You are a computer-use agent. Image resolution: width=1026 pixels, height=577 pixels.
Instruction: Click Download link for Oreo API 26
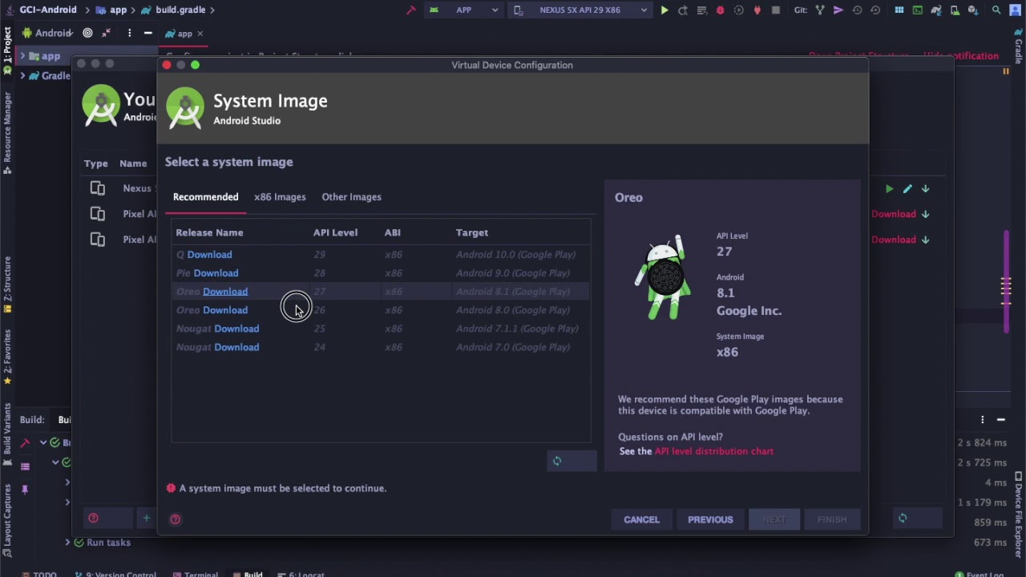(225, 310)
